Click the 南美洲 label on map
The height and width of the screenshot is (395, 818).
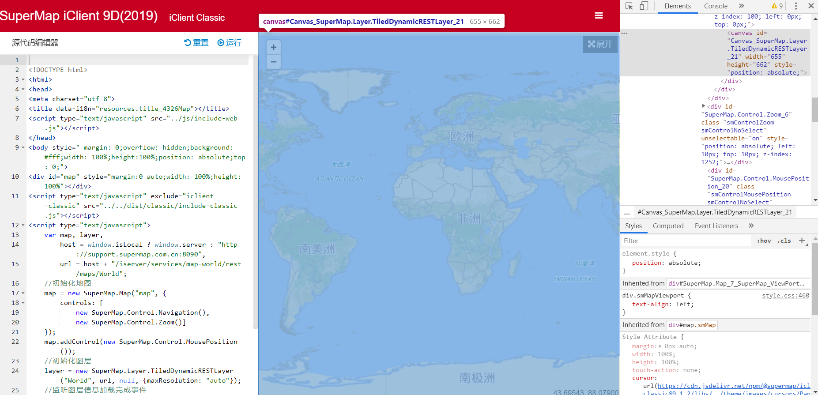tap(317, 249)
